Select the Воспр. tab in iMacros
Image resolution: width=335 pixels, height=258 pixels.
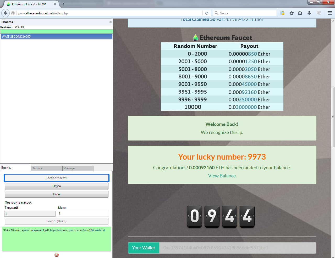pyautogui.click(x=16, y=168)
